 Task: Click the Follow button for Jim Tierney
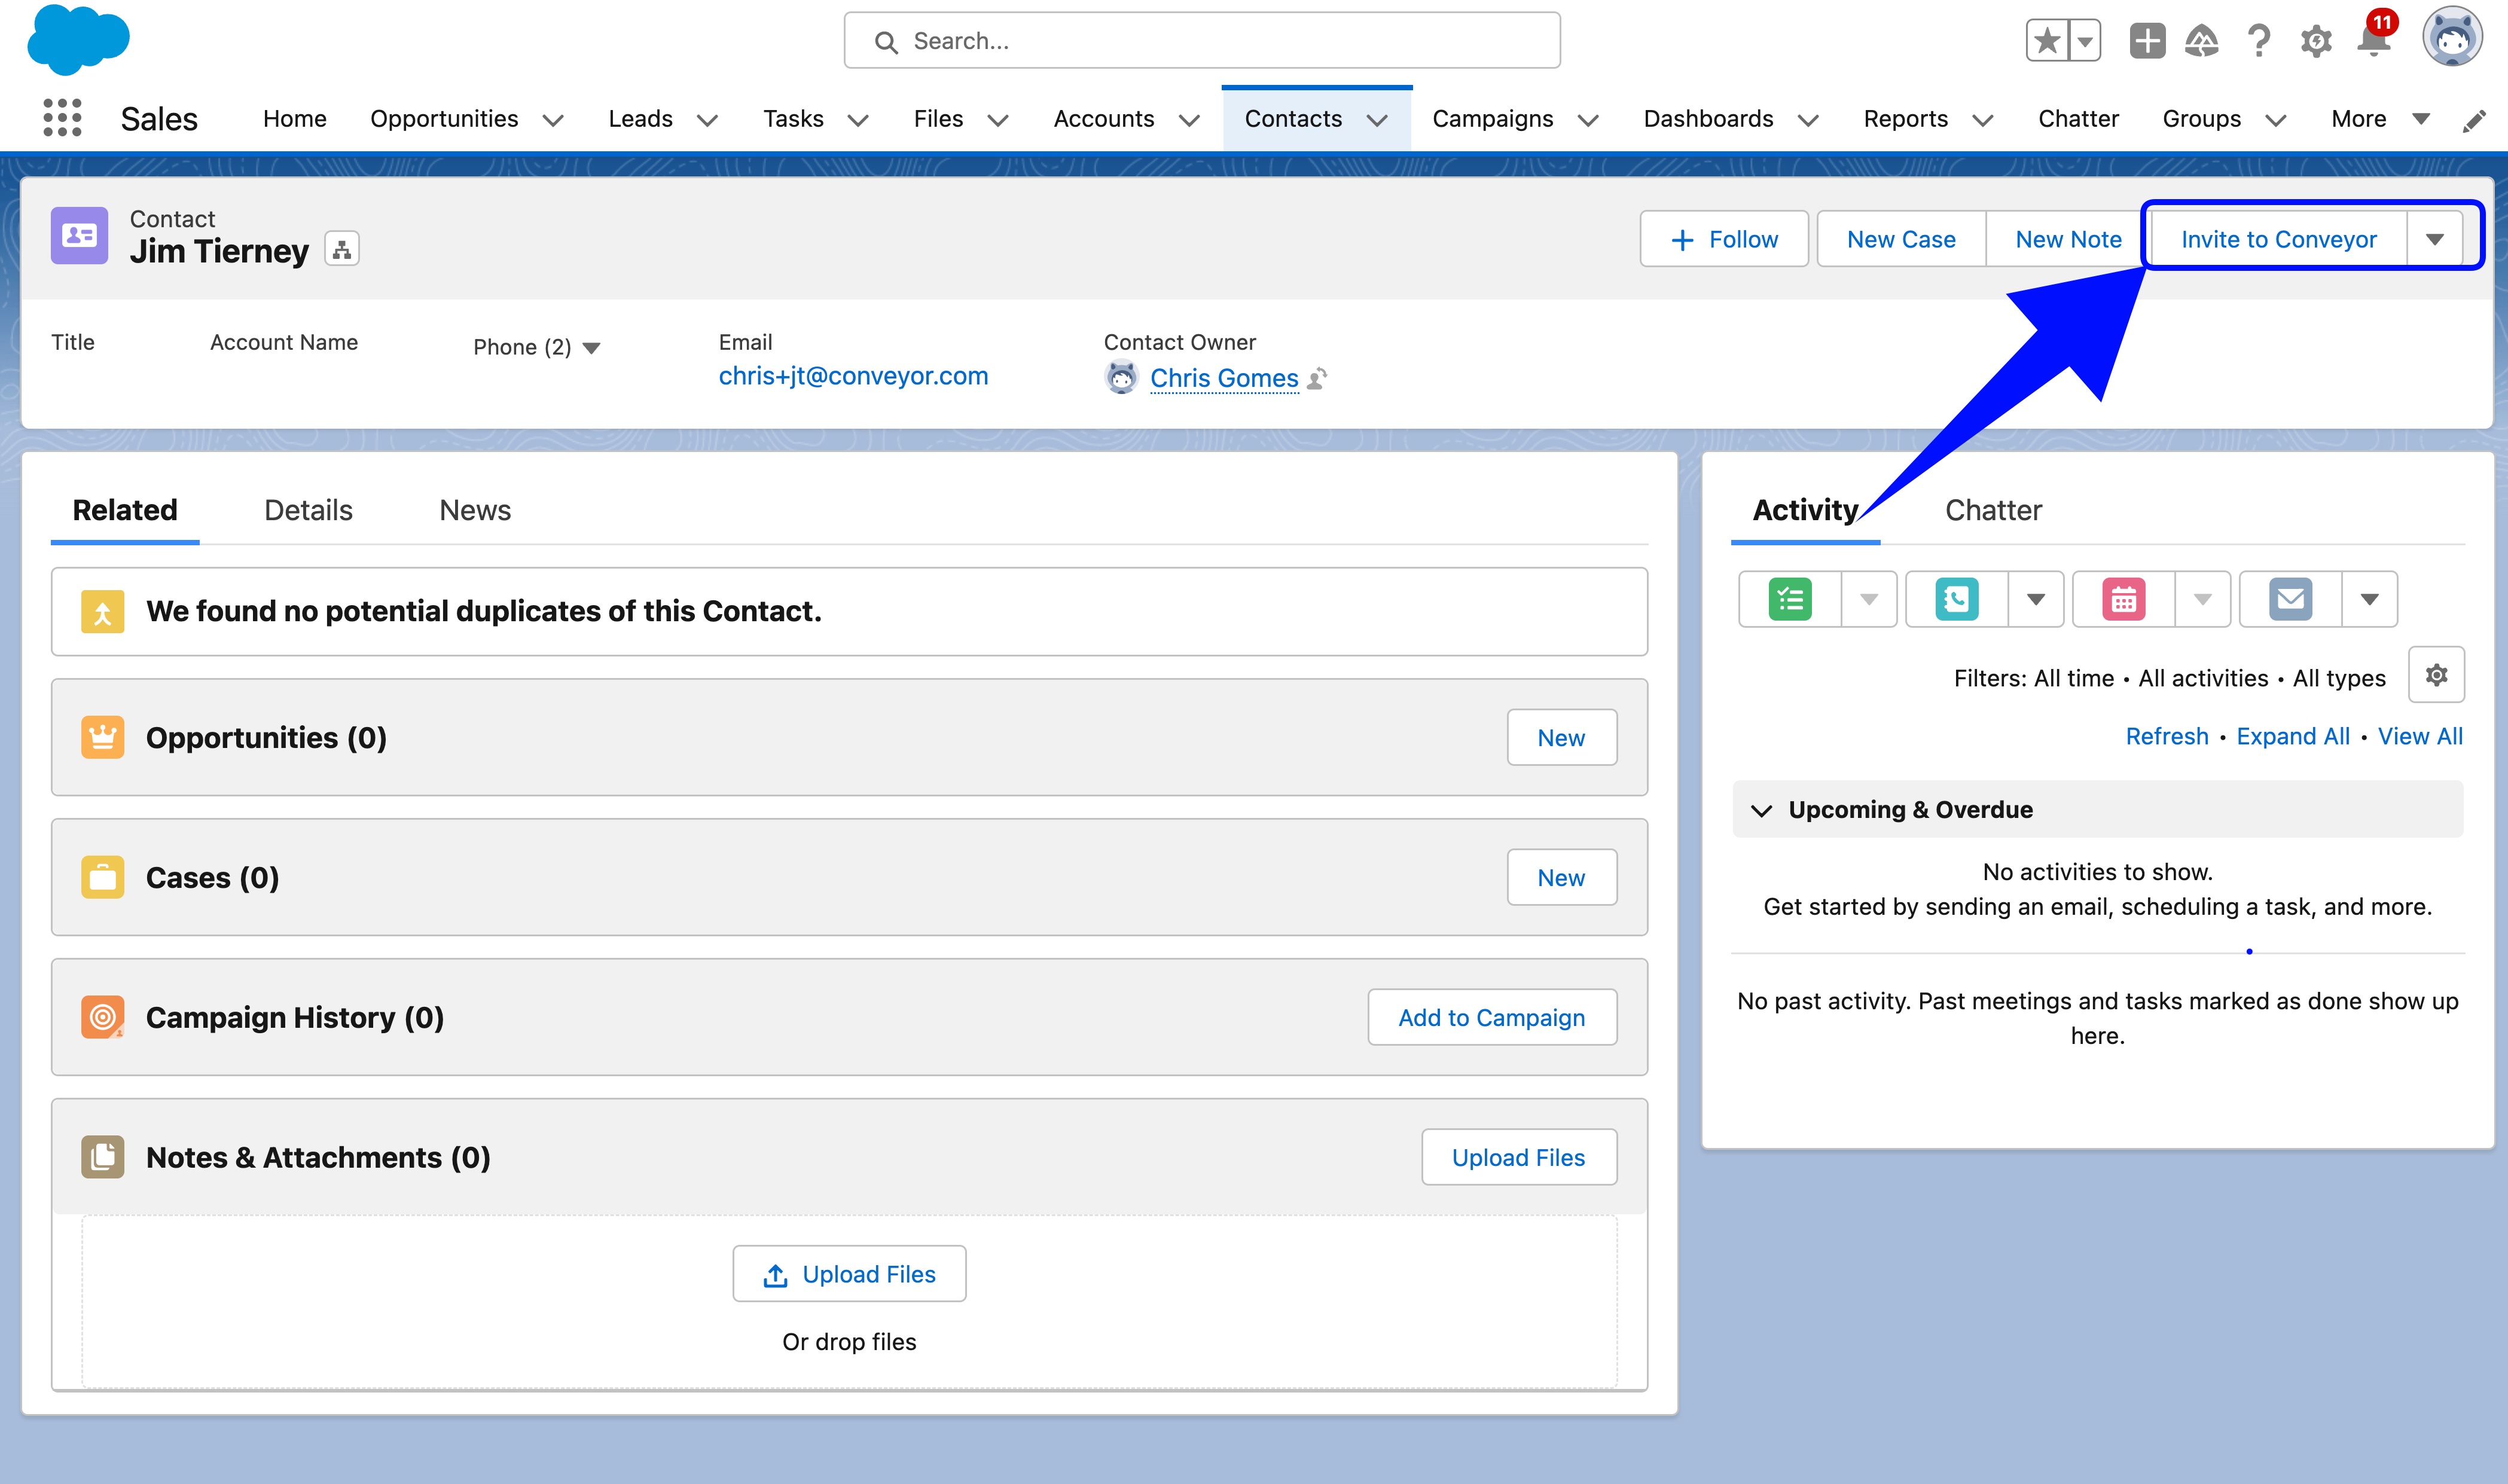pos(1722,239)
